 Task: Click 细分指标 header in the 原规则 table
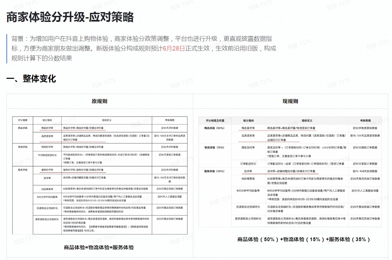pos(47,120)
